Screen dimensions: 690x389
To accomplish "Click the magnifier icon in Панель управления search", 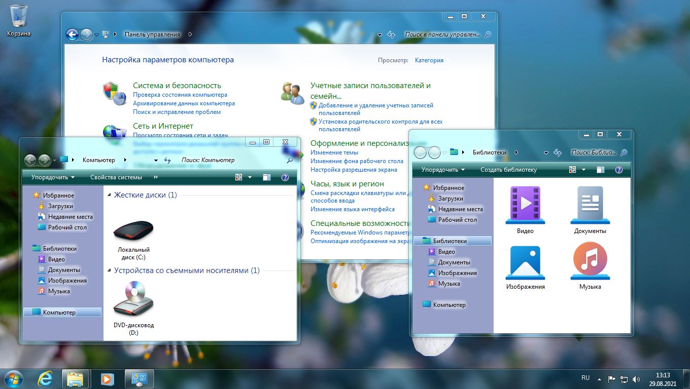I will [488, 34].
